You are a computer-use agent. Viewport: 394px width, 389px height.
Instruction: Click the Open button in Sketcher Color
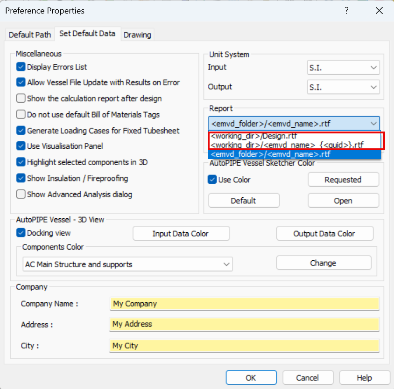tap(343, 201)
